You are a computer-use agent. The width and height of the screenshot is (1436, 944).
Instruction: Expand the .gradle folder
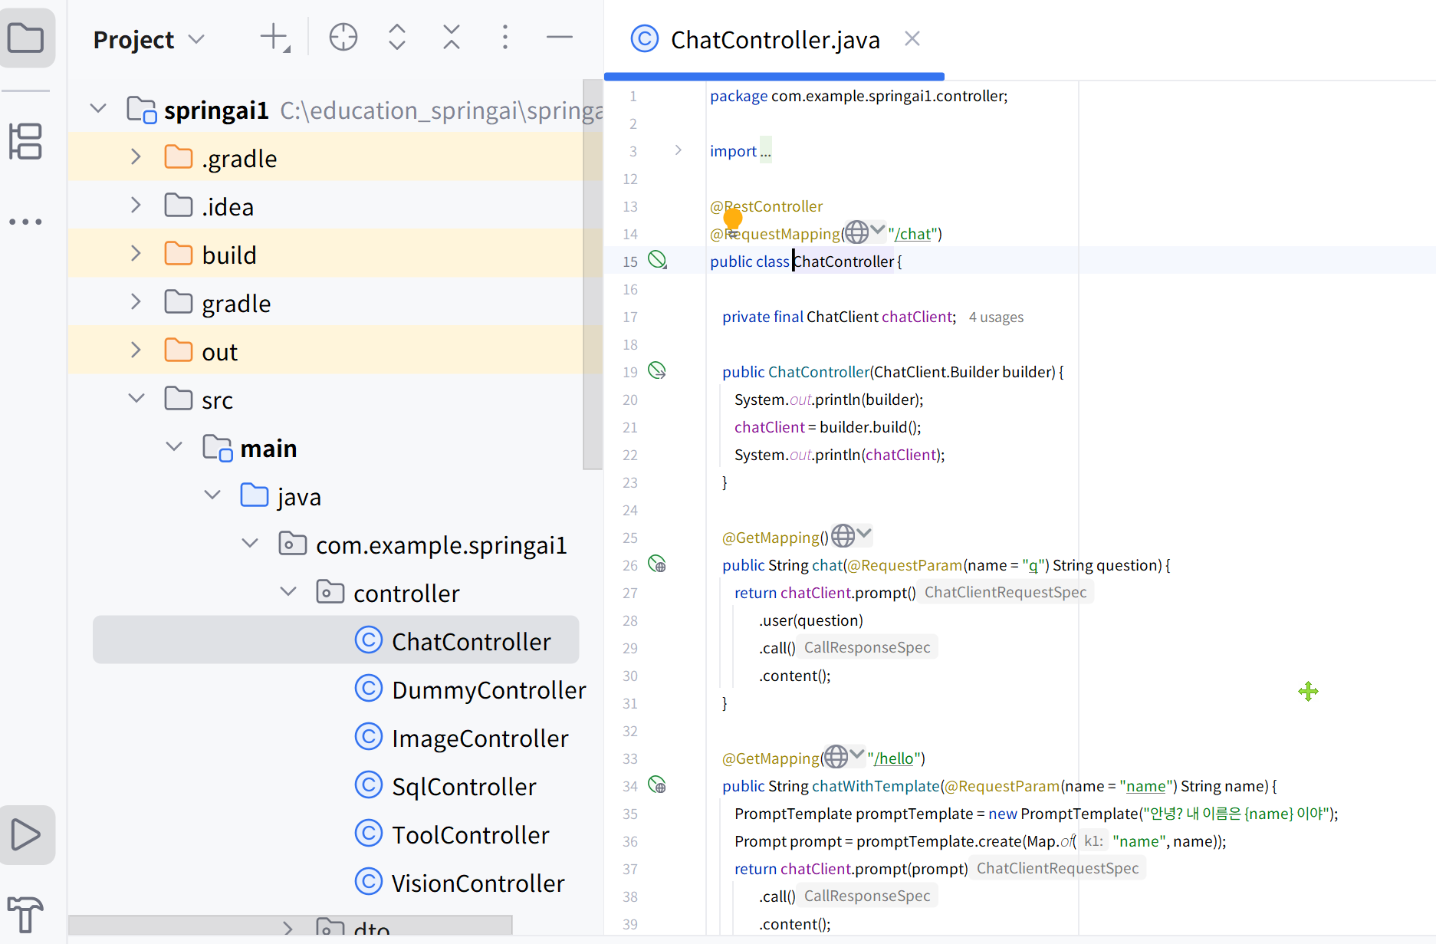(x=136, y=157)
